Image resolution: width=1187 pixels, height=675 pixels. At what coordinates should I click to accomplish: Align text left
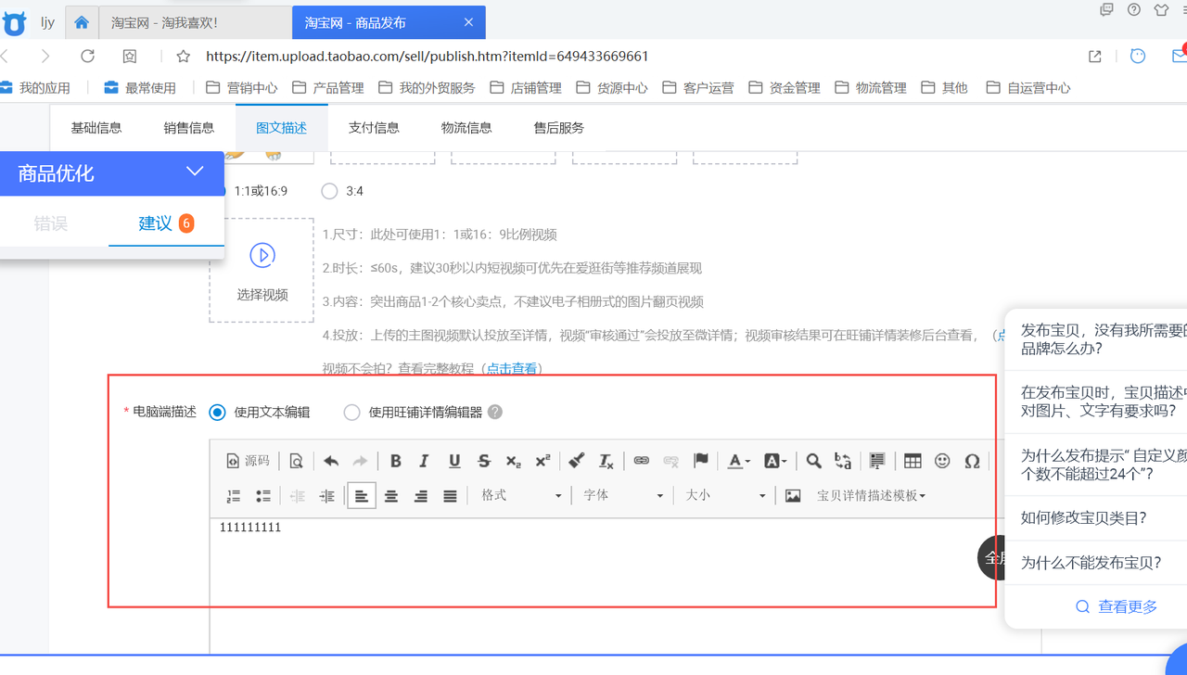click(362, 496)
